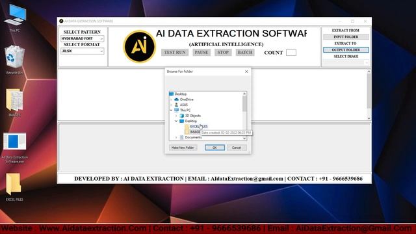Viewport: 416px width, 234px height.
Task: Click the folder tree scrollbar down arrow
Action: tap(244, 138)
